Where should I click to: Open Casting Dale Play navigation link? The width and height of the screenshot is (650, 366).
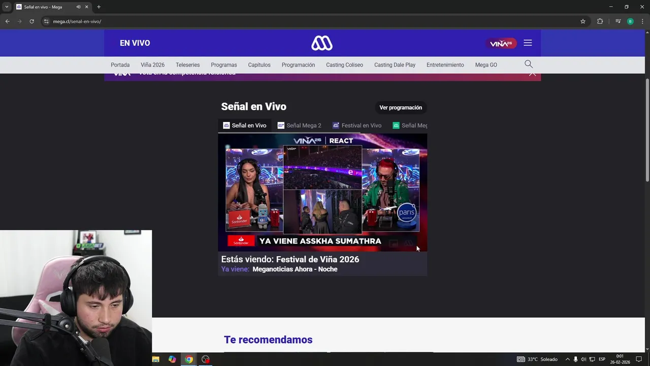tap(395, 65)
